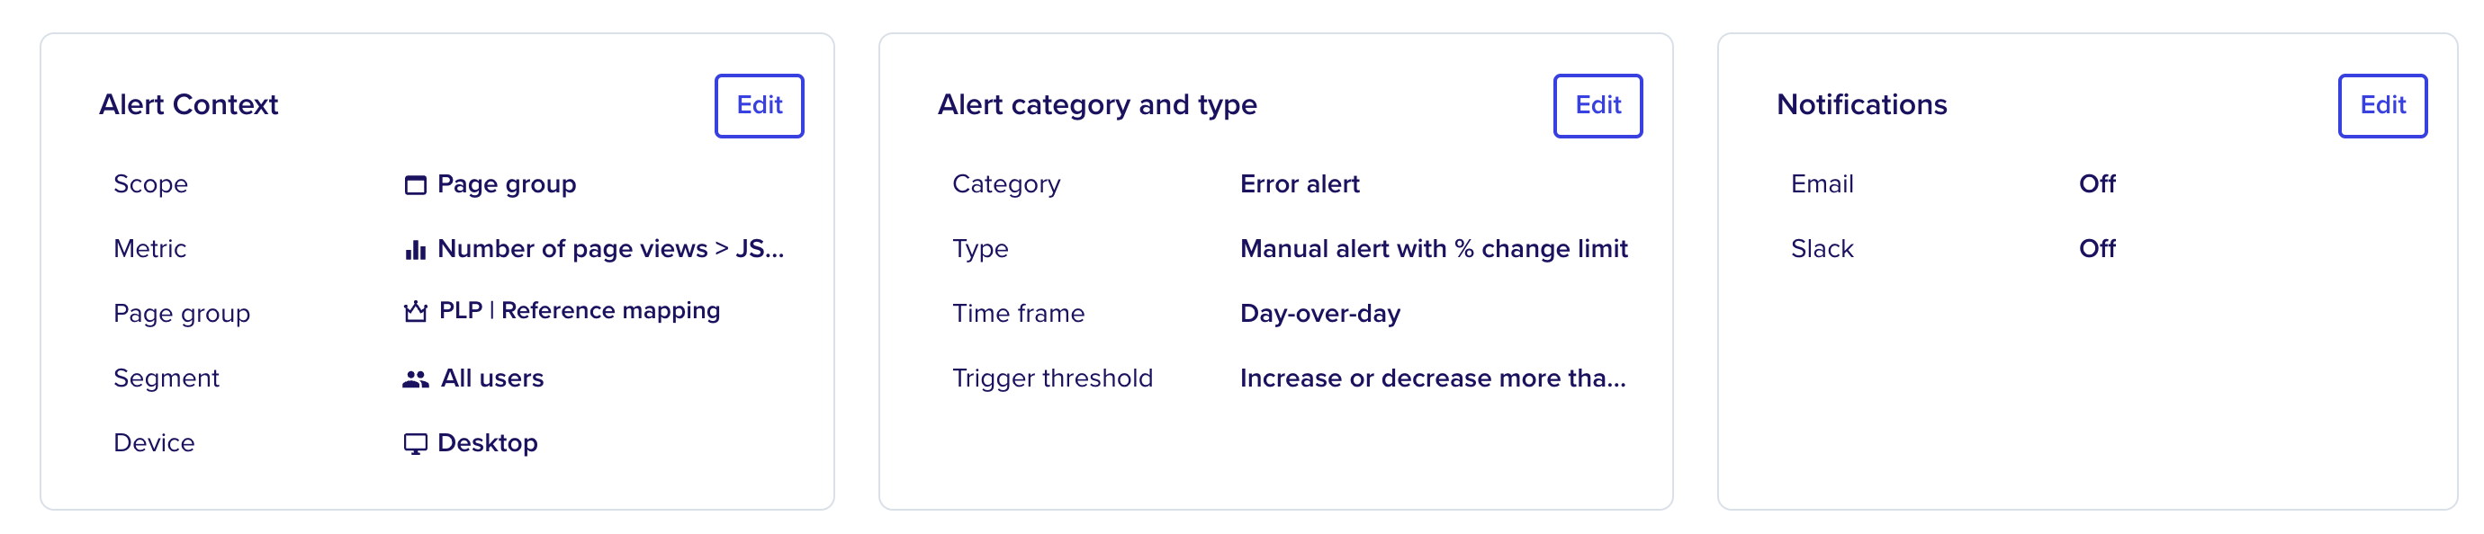Click the bar chart metric icon
The width and height of the screenshot is (2484, 534).
coord(415,250)
